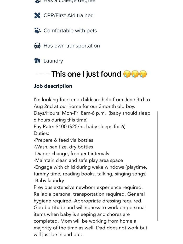Tap "Previous extensive newborn experience required" sentence
183x244 pixels.
click(x=88, y=187)
